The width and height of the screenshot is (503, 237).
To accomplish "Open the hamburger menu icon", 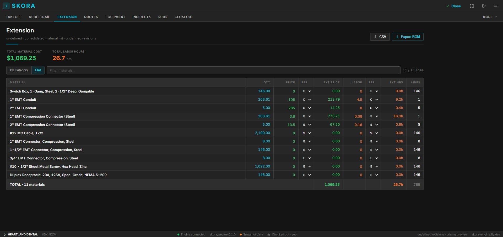I will pos(496,6).
